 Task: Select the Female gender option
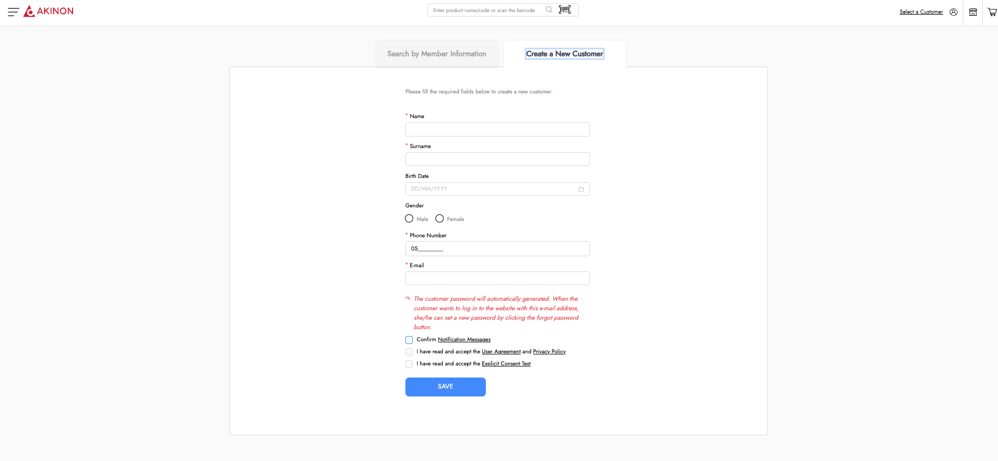coord(440,218)
